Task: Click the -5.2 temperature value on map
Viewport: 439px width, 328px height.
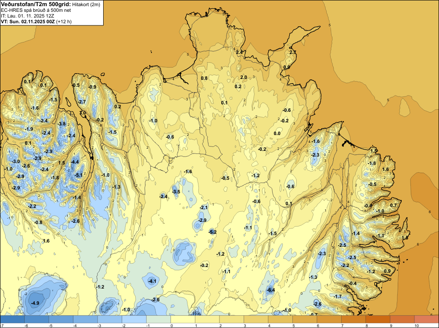Action: (x=212, y=232)
